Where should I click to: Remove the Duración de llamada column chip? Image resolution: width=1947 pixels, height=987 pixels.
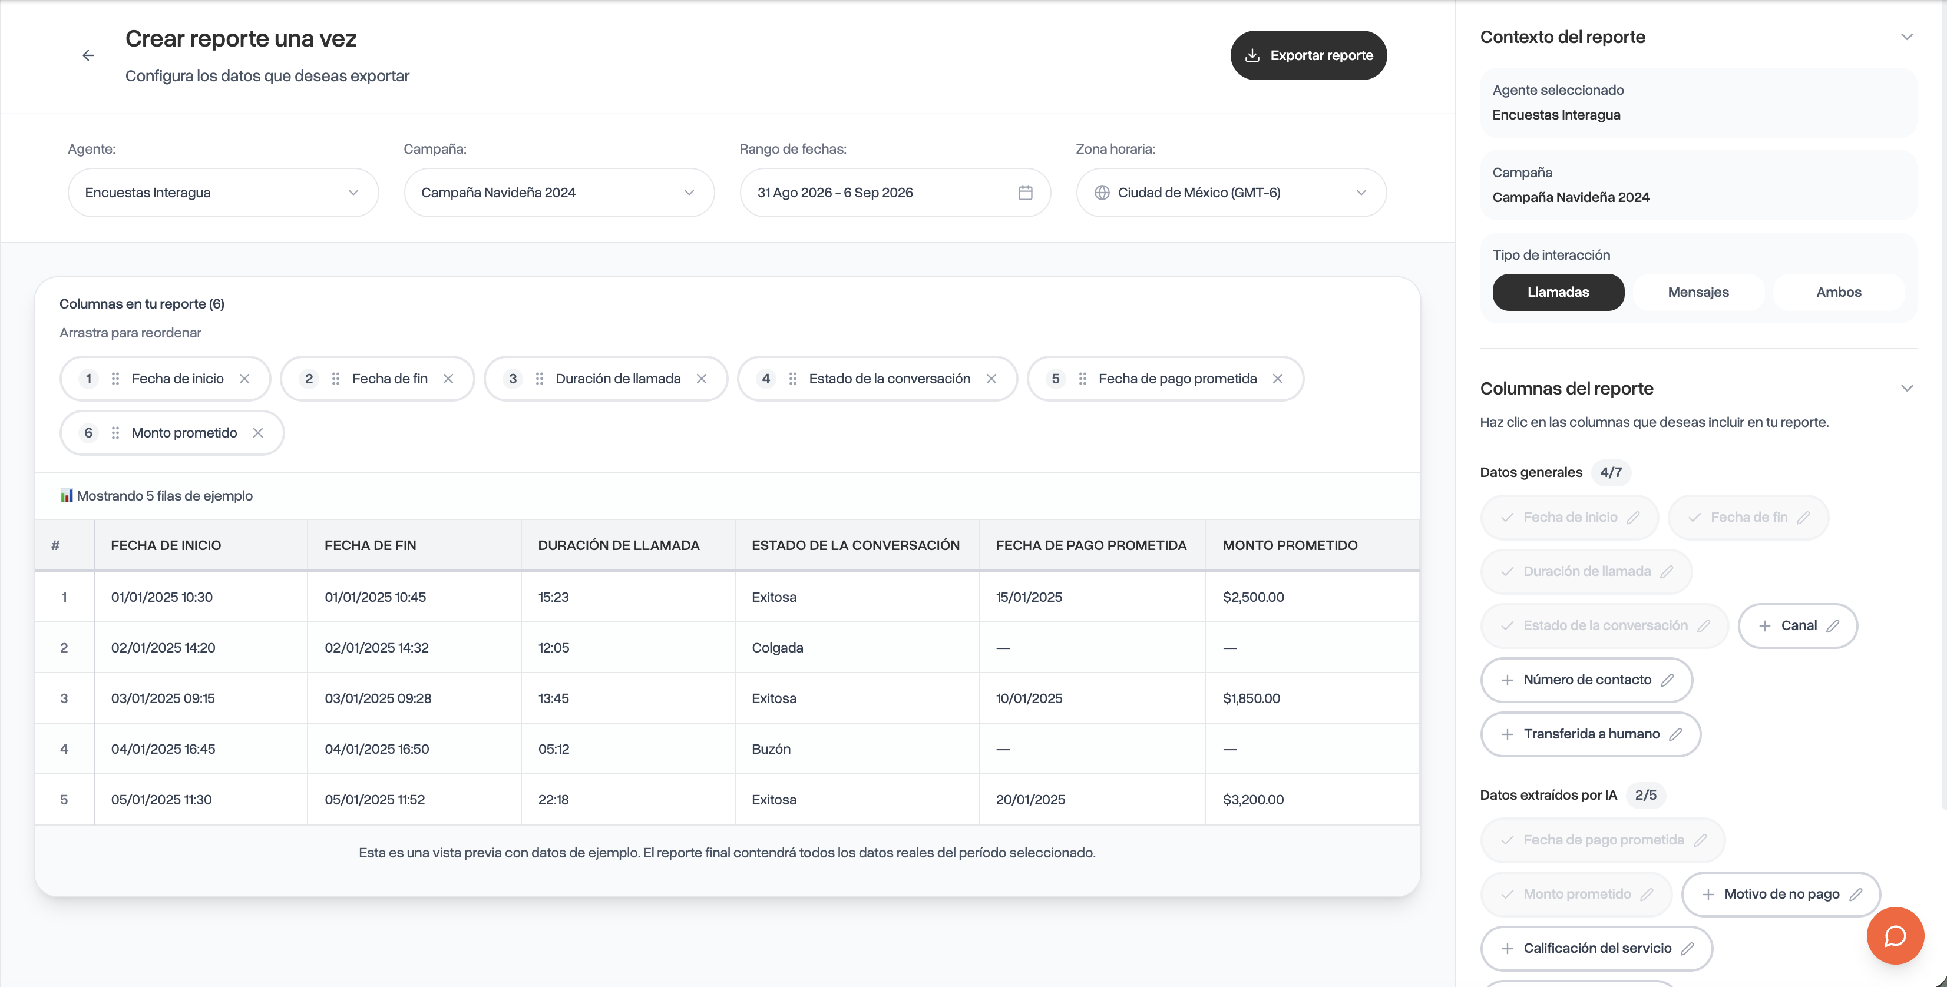(x=702, y=379)
